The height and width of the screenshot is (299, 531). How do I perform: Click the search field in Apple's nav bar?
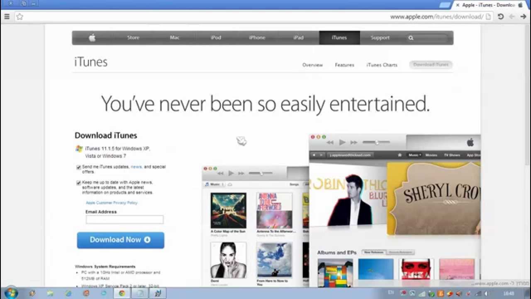(x=427, y=38)
